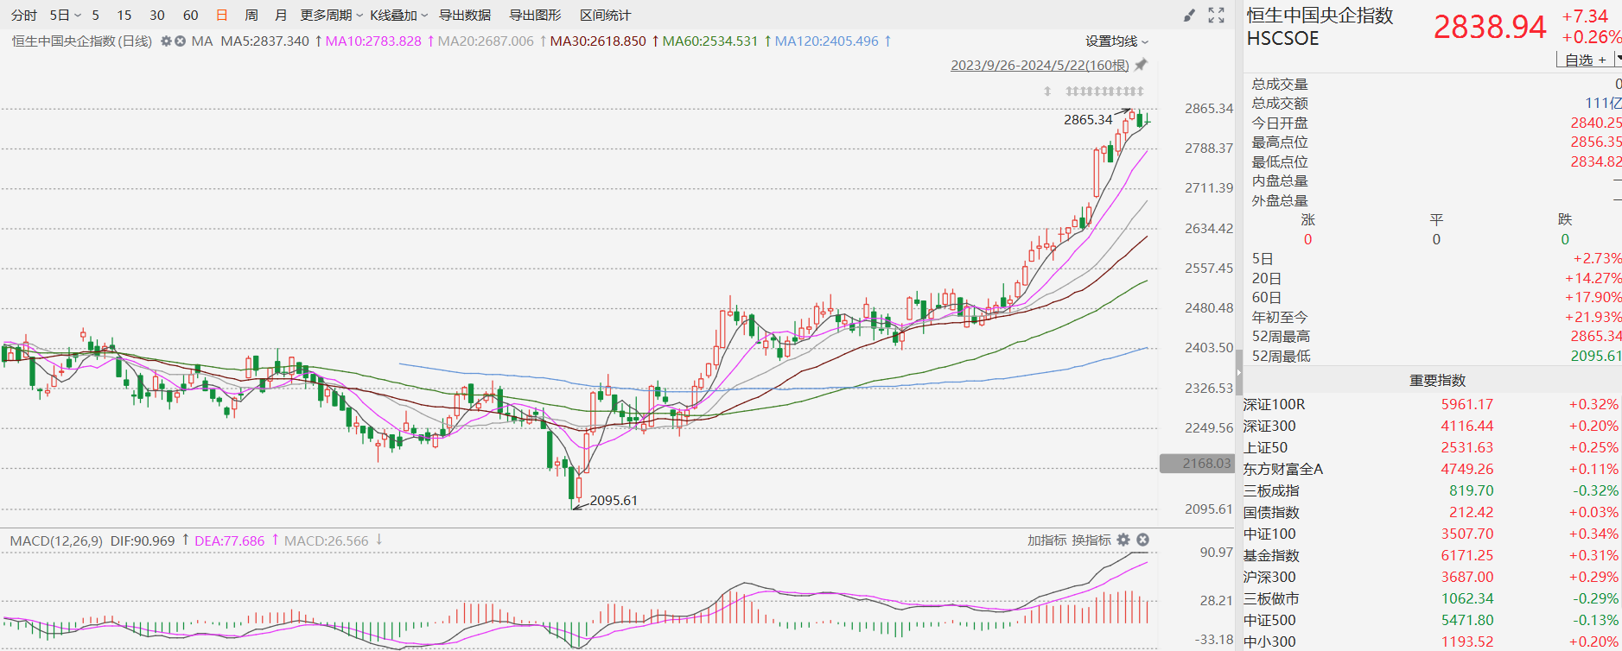Open MA indicator settings gear

tap(166, 41)
